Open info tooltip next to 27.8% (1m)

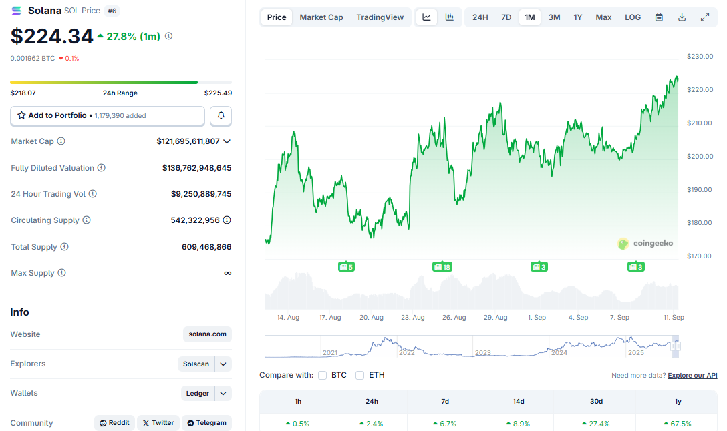(x=169, y=36)
